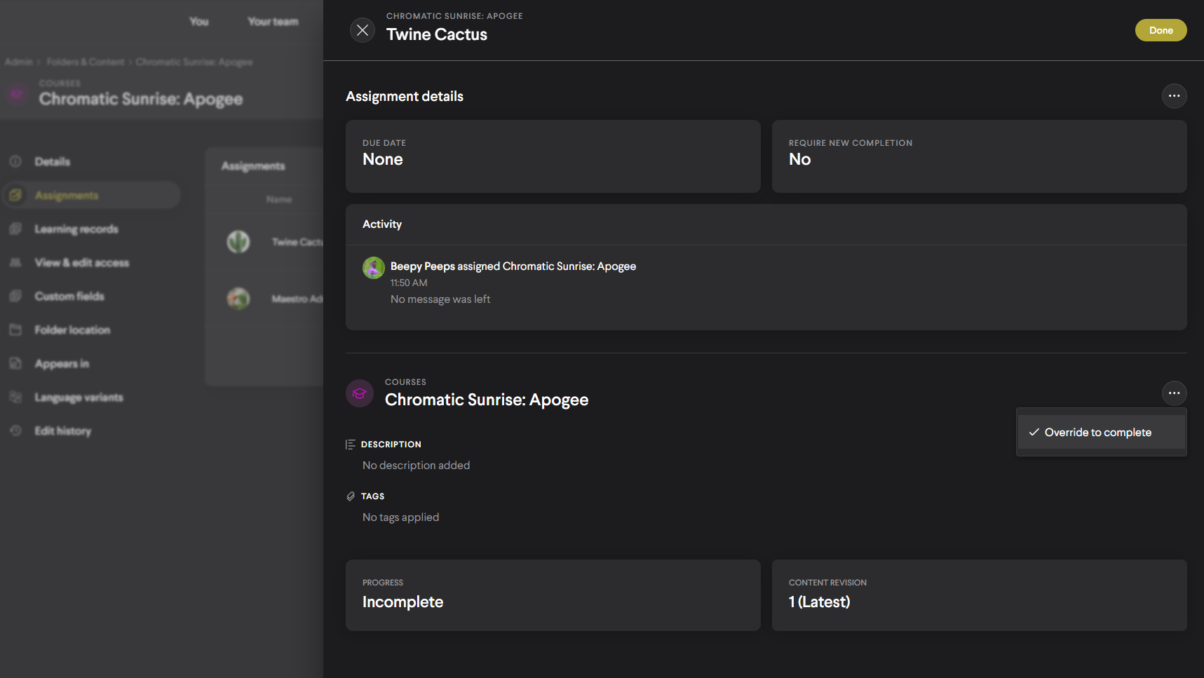
Task: Close the Twine Cactus assignment panel
Action: [x=362, y=30]
